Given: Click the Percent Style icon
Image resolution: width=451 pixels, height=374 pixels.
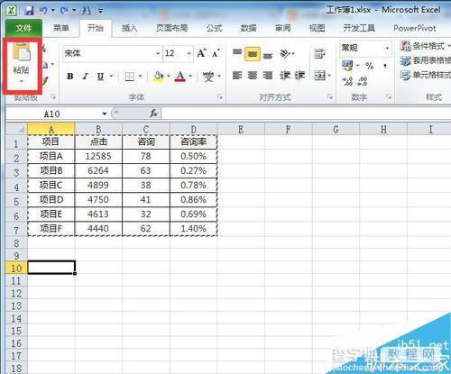Looking at the screenshot, I should pyautogui.click(x=370, y=66).
